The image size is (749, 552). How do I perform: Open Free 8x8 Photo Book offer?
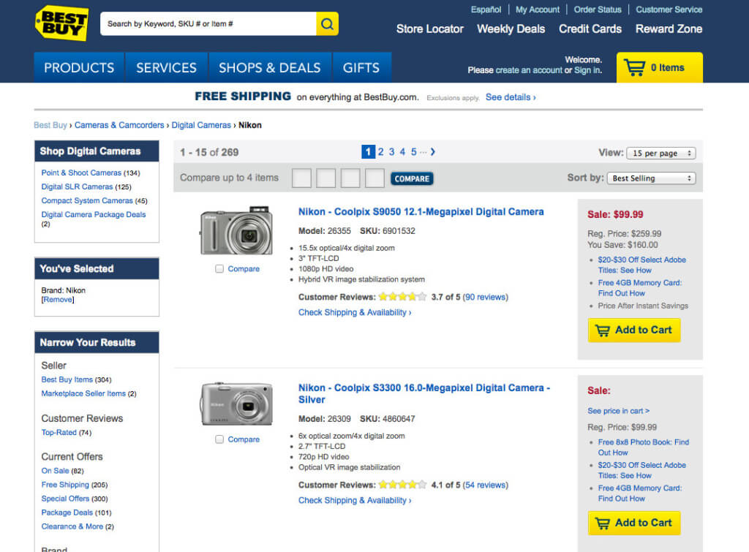point(643,447)
